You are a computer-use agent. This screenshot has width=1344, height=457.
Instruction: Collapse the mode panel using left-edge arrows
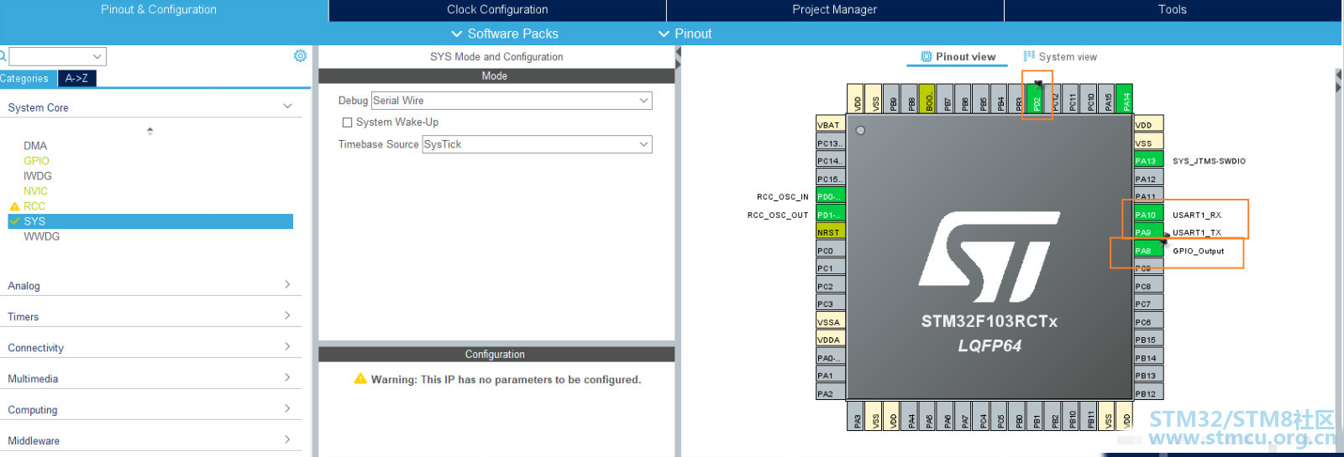pos(678,57)
